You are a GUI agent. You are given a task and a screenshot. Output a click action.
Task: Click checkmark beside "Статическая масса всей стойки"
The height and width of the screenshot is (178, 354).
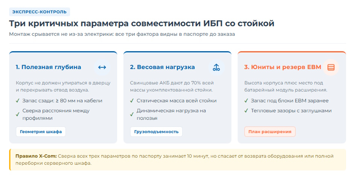point(132,100)
